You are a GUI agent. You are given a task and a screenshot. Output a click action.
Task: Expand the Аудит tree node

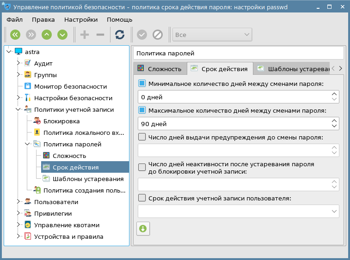click(x=18, y=63)
